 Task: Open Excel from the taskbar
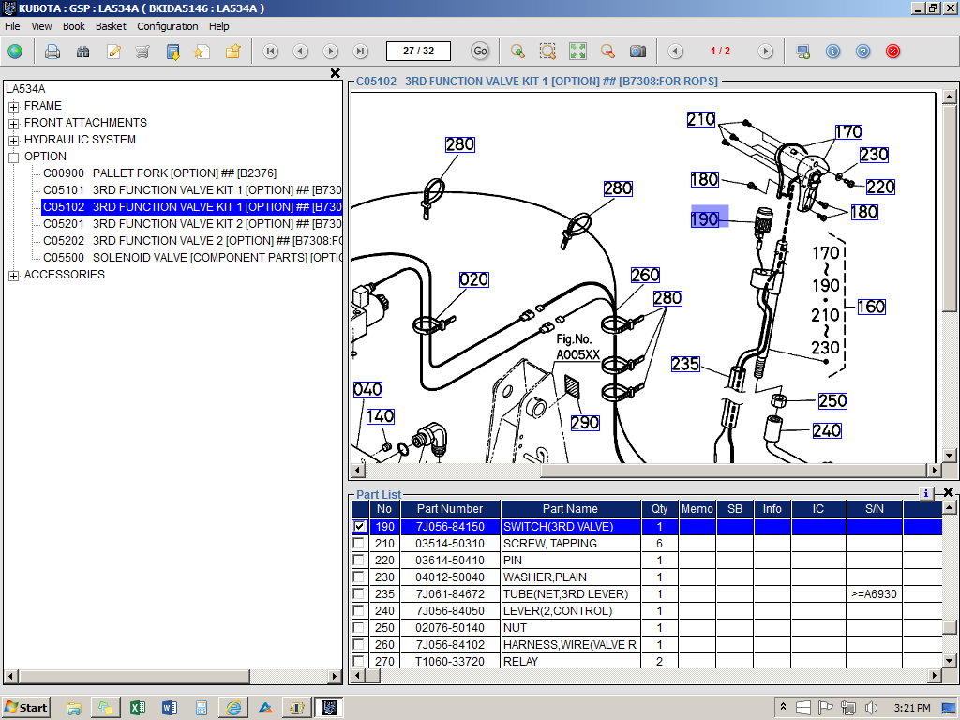tap(137, 708)
